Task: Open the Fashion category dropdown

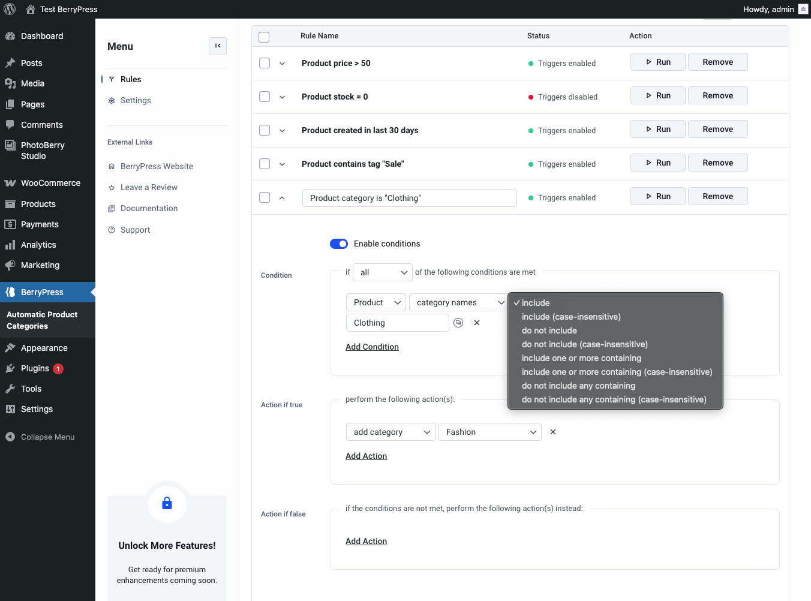Action: tap(490, 432)
